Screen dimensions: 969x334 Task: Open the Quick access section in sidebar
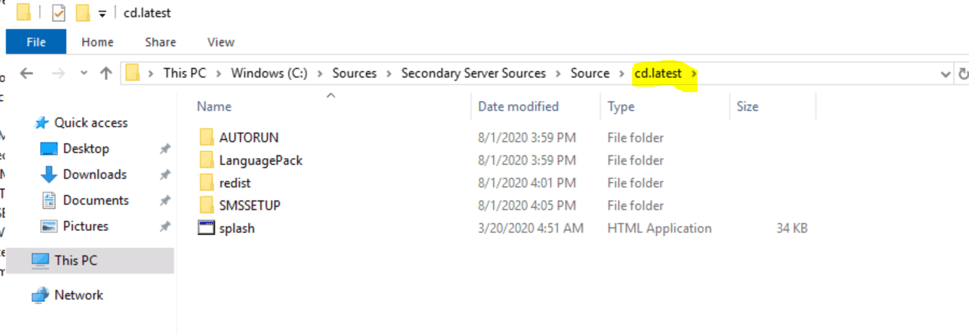(91, 123)
